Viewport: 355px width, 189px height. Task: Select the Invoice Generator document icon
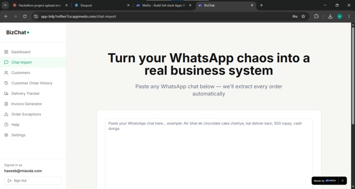(x=6, y=104)
